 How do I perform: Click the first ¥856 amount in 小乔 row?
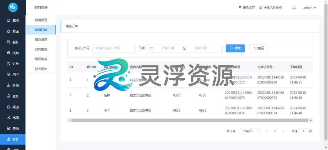click(177, 111)
